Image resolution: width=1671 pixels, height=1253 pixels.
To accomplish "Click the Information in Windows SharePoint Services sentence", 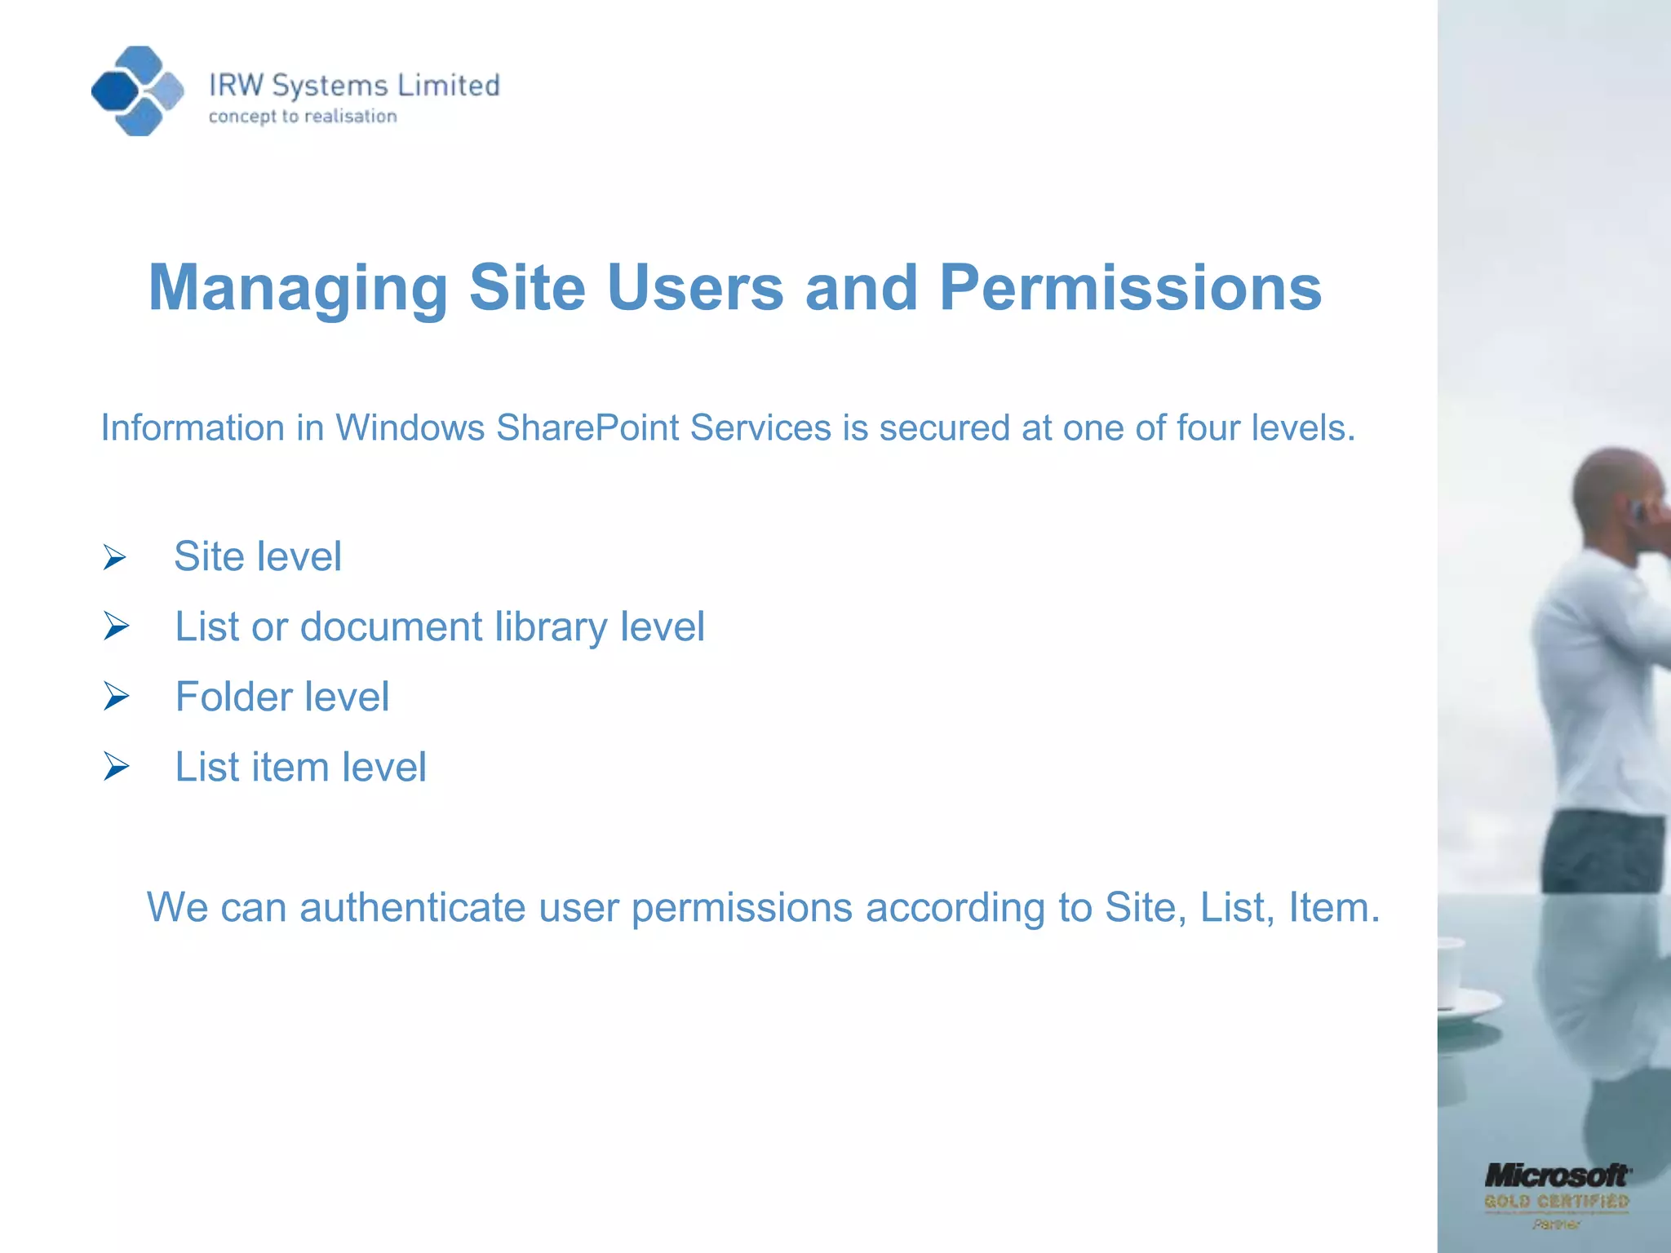I will point(727,428).
